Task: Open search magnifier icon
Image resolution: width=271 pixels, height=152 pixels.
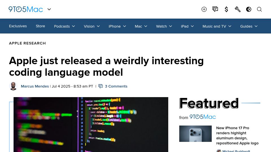Action: click(259, 9)
